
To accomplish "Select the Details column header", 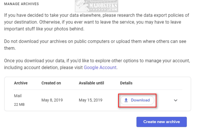I will (x=126, y=83).
